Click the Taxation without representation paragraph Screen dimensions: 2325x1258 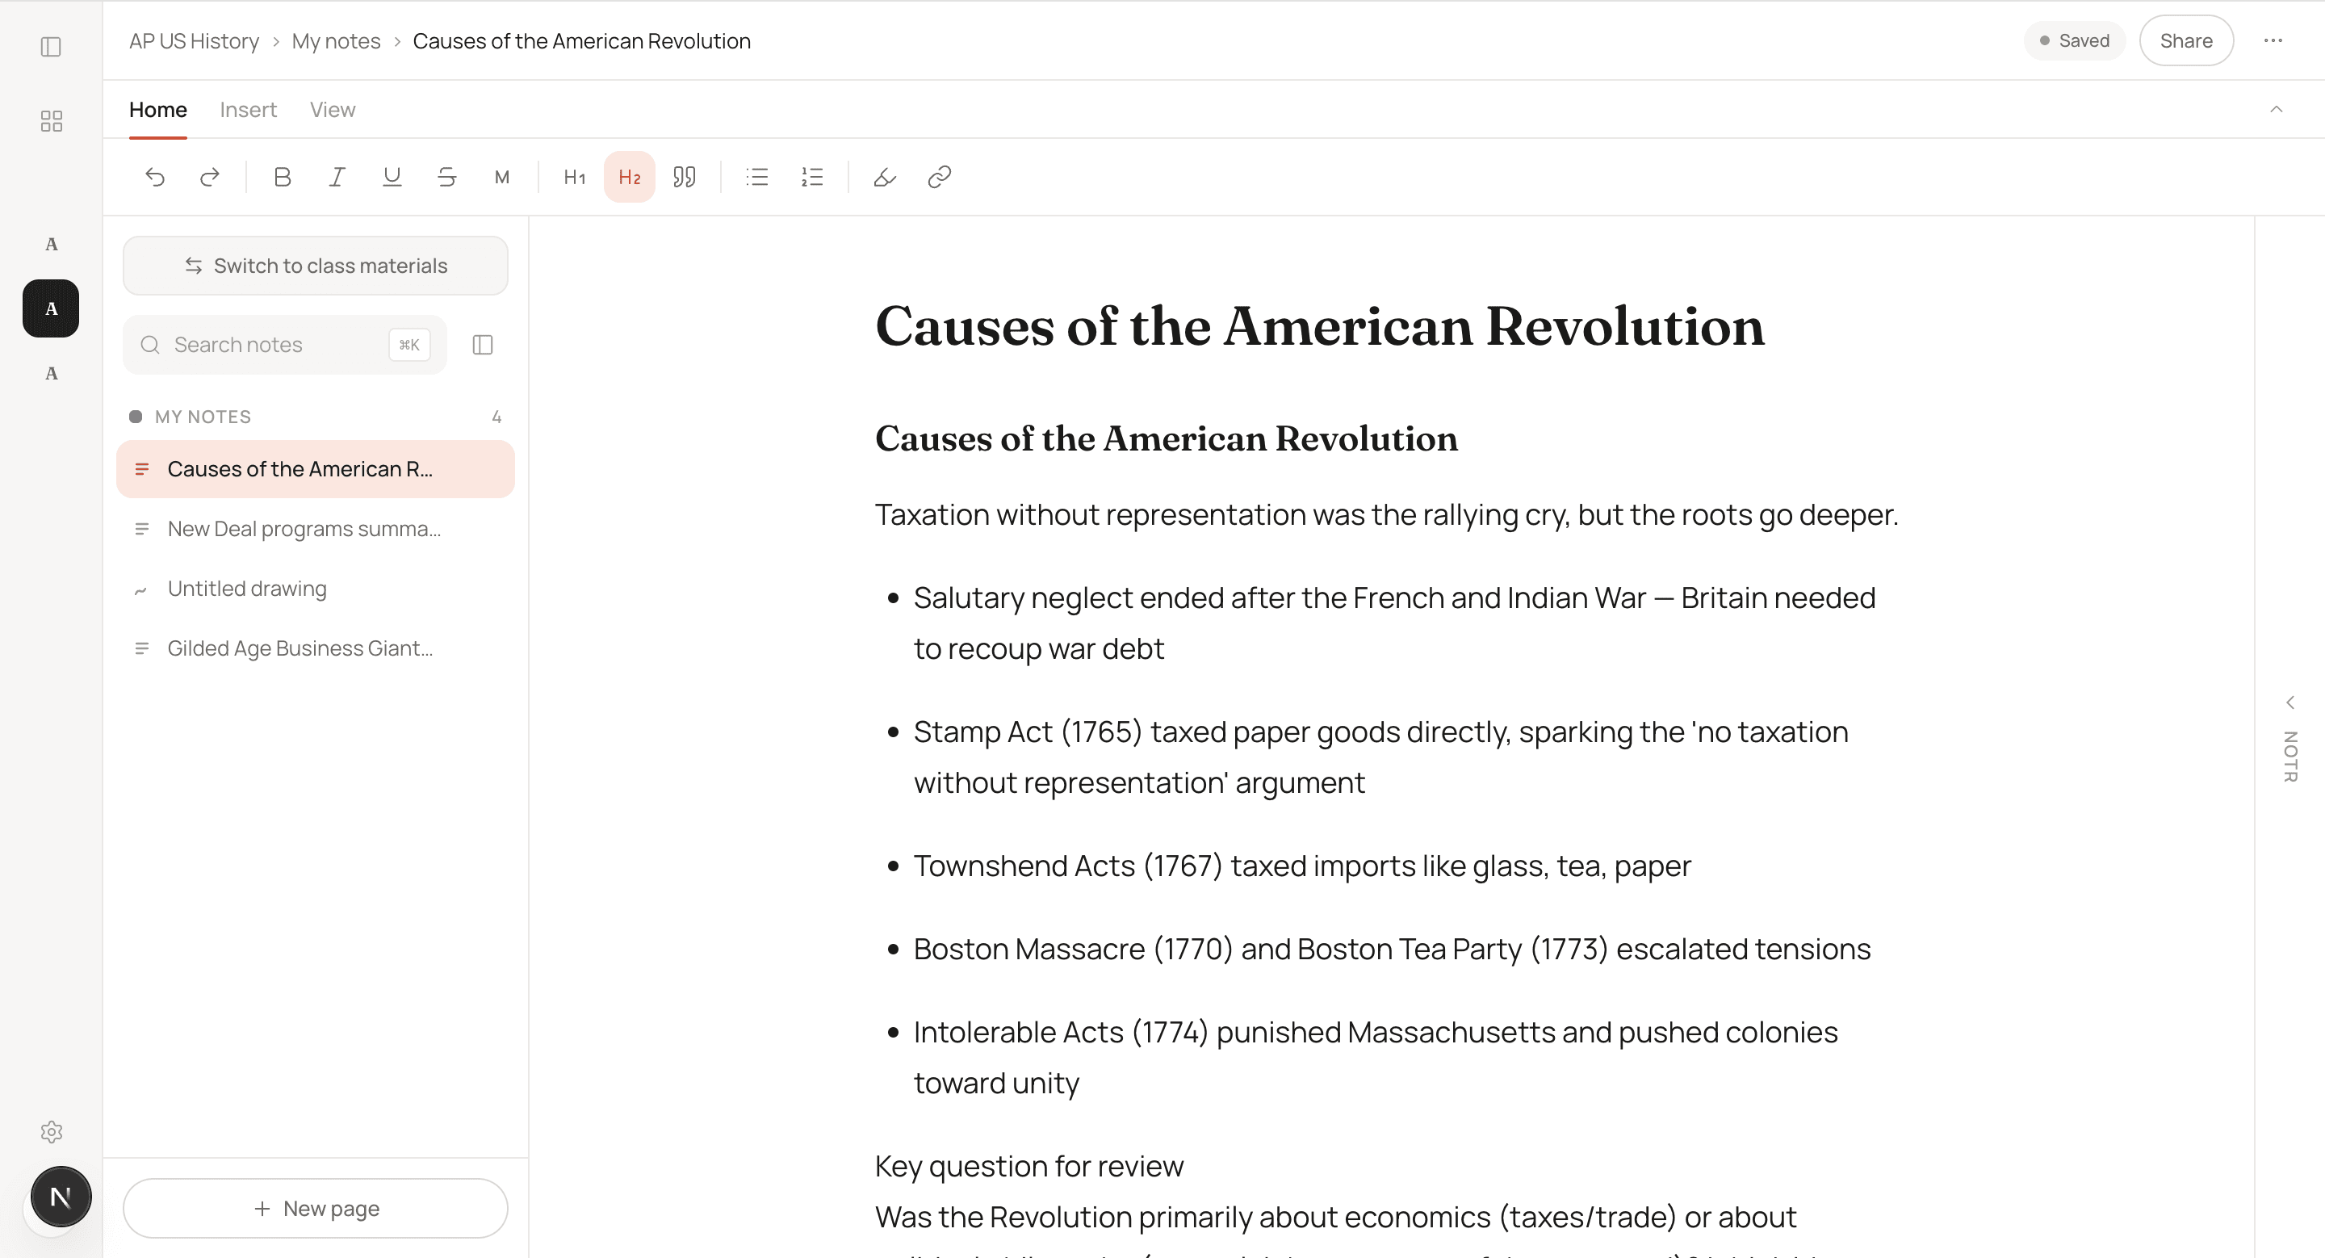point(1386,514)
